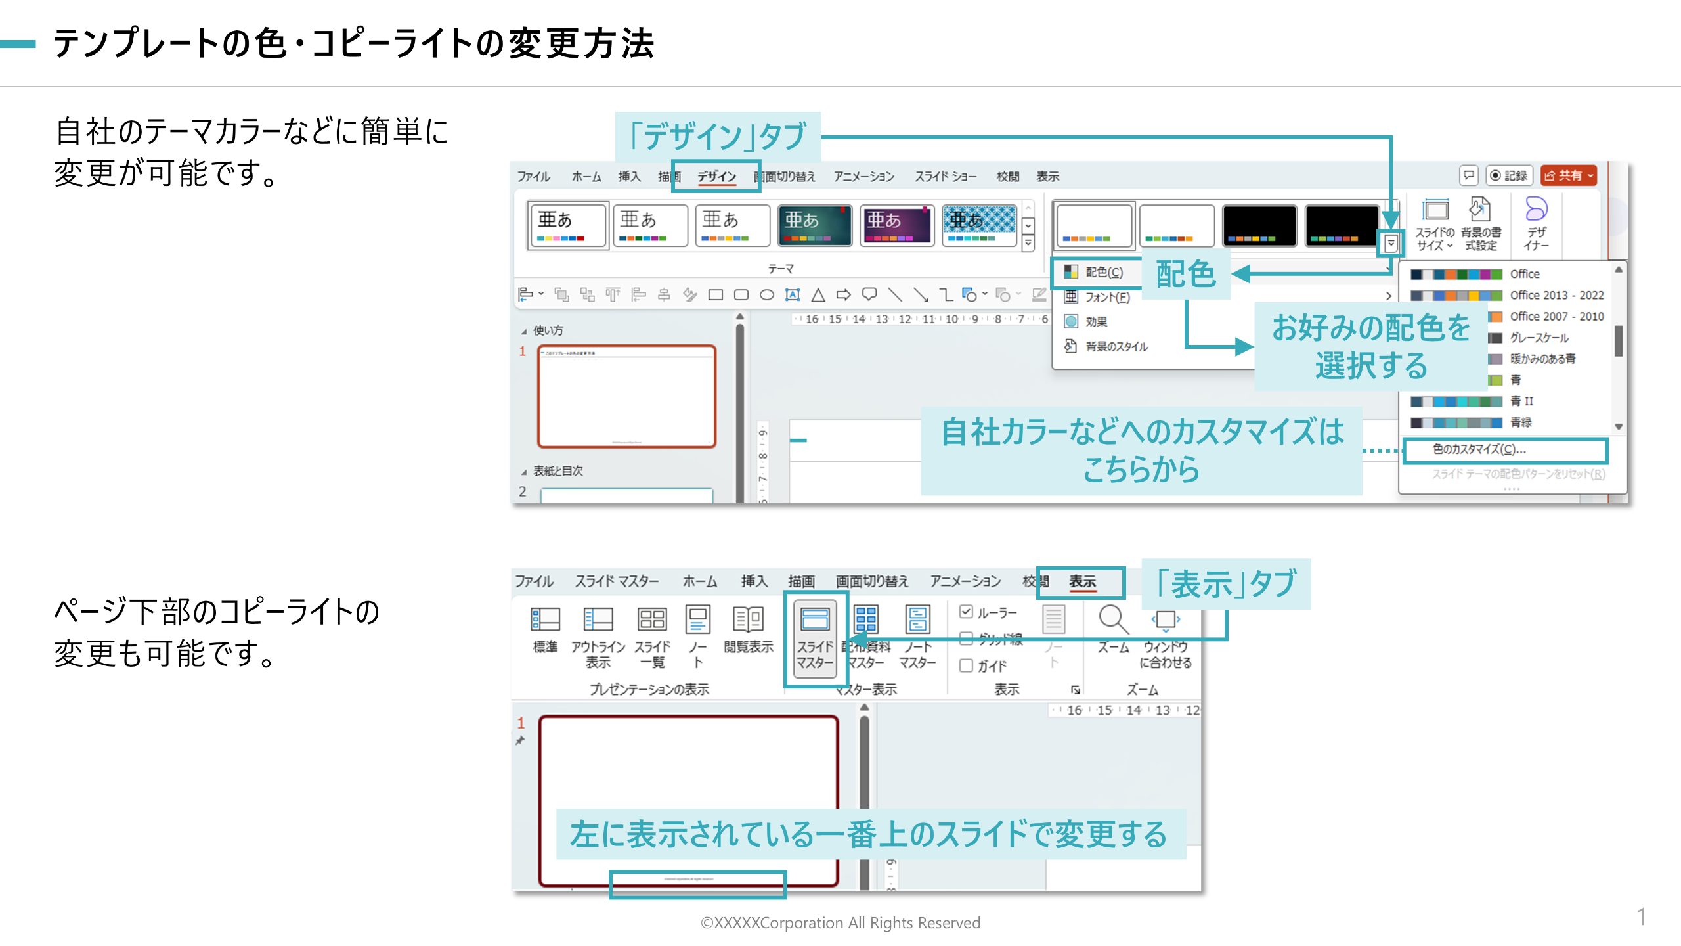Collapse the 使い方 section in slide panel
This screenshot has height=946, width=1681.
pos(524,331)
